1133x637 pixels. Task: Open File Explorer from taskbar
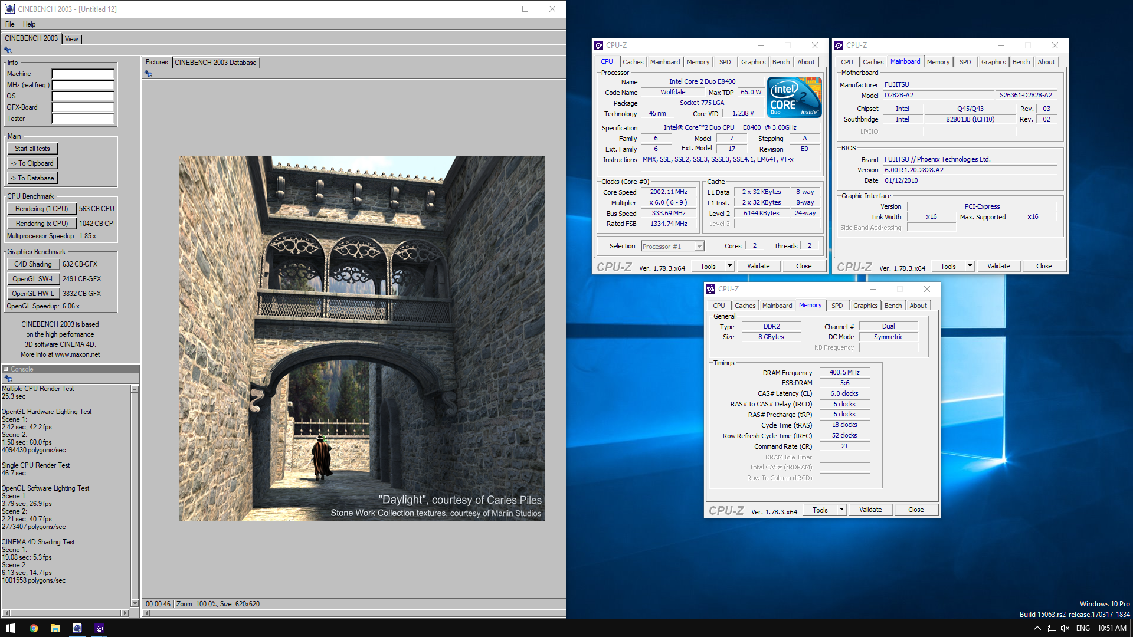(55, 628)
